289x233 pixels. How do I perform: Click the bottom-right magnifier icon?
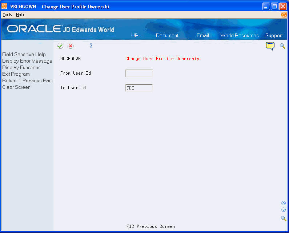284,218
